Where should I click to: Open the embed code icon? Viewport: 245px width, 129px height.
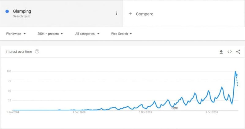[229, 52]
